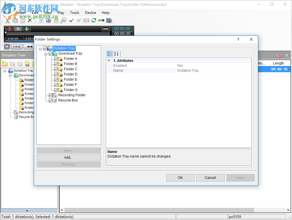
Task: Click the green refresh arrows icon
Action: click(94, 20)
